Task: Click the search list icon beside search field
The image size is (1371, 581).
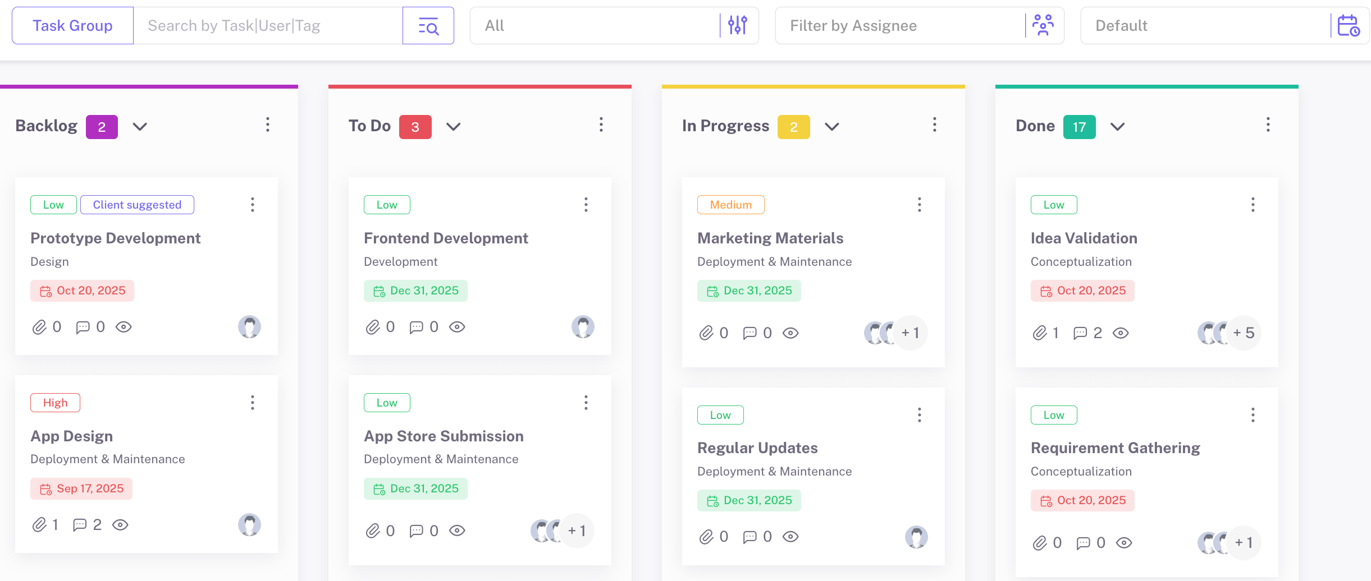Action: click(x=428, y=26)
